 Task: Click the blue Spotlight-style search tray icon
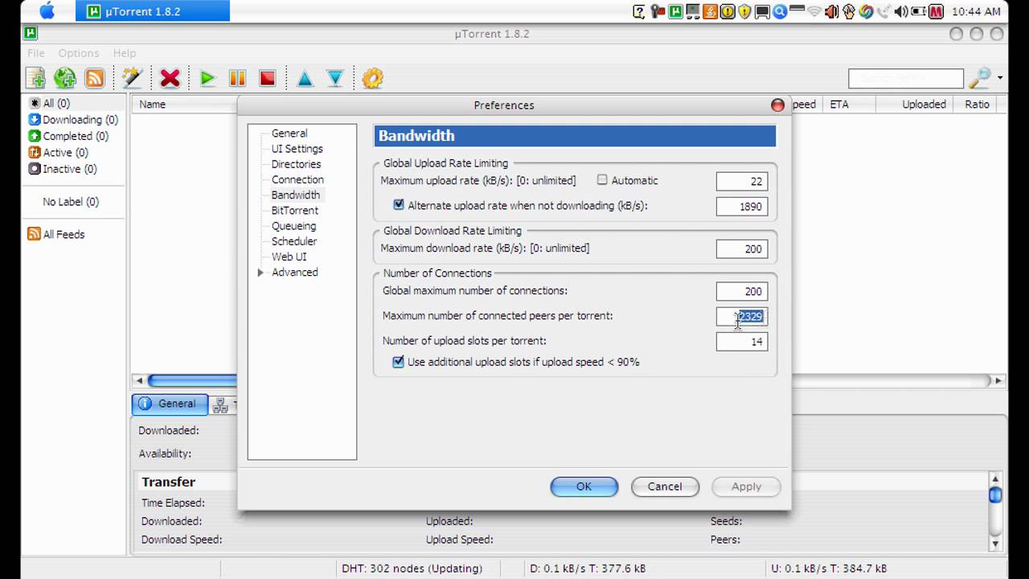[x=780, y=11]
